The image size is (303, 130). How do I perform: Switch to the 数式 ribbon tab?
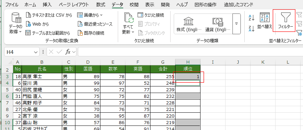pos(101,5)
